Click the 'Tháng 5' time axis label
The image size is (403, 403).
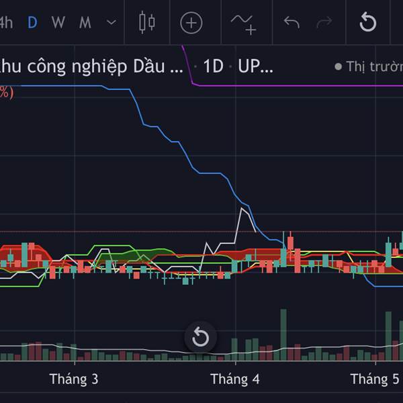coord(375,379)
